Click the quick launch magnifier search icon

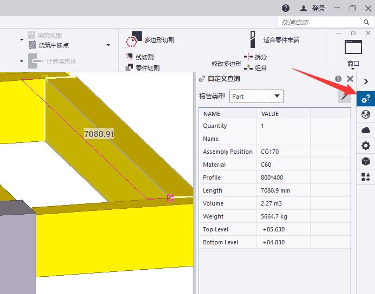click(x=366, y=22)
